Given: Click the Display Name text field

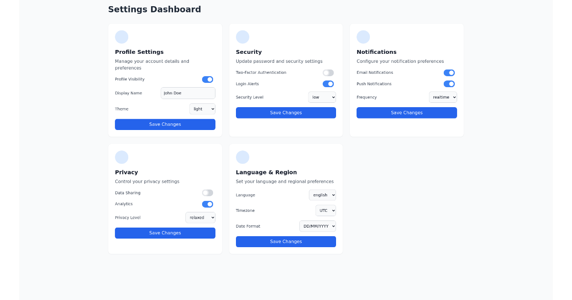Looking at the screenshot, I should tap(188, 93).
